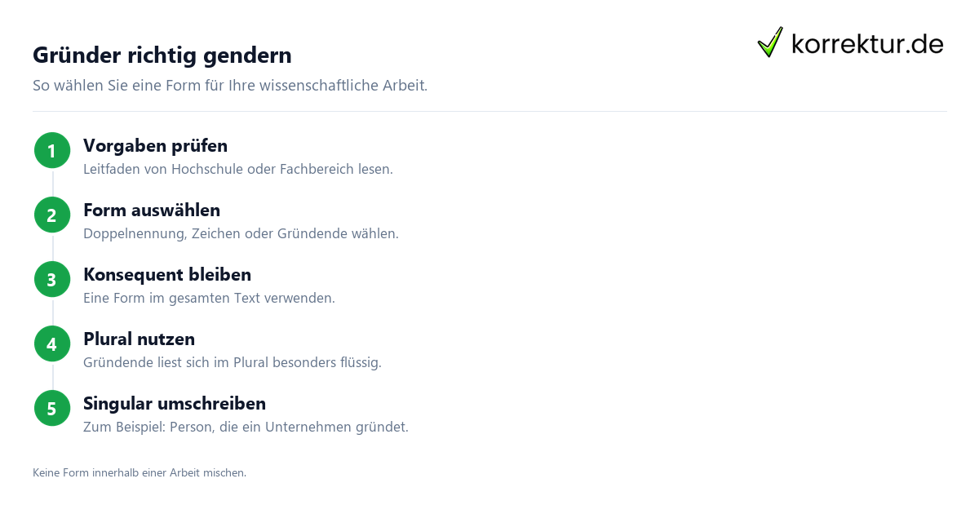979x514 pixels.
Task: Click the green step 4 circle
Action: [x=52, y=343]
